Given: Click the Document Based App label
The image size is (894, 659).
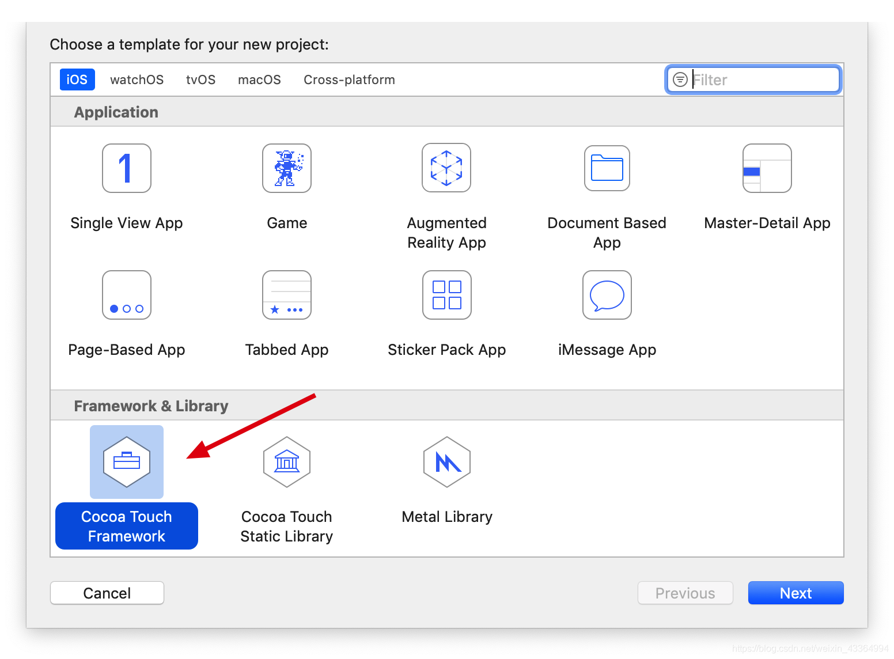Looking at the screenshot, I should [607, 233].
